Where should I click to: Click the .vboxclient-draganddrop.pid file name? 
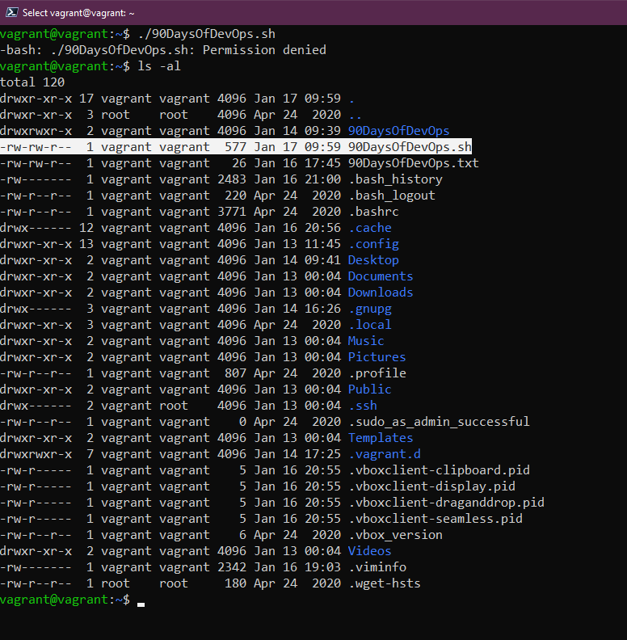coord(446,503)
